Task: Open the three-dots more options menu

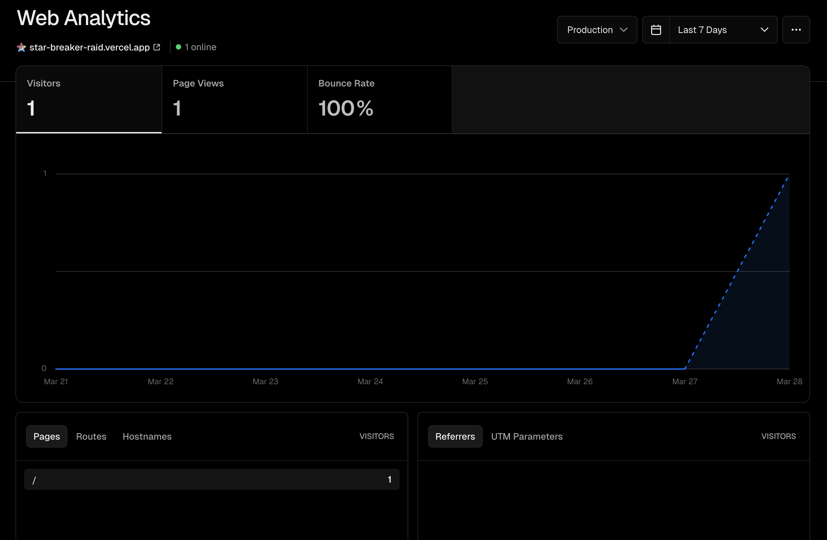Action: 796,30
